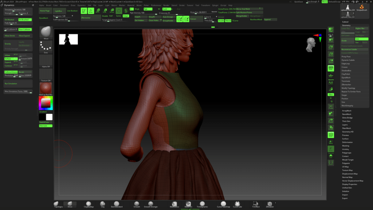Toggle Floor Collision

pos(25,29)
